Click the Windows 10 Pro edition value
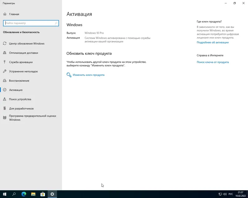 click(x=94, y=33)
